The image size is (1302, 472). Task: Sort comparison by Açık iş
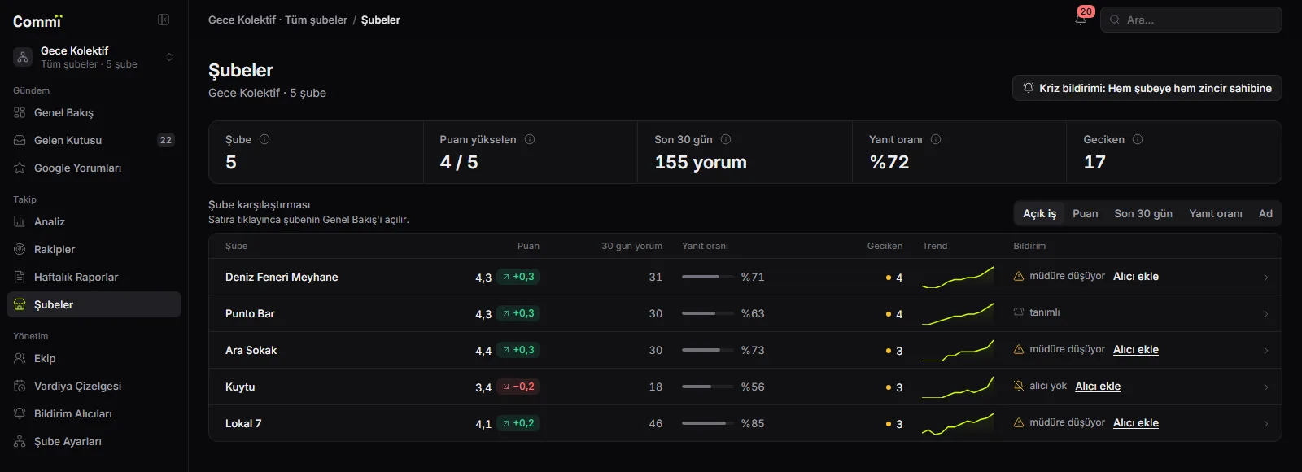1039,213
